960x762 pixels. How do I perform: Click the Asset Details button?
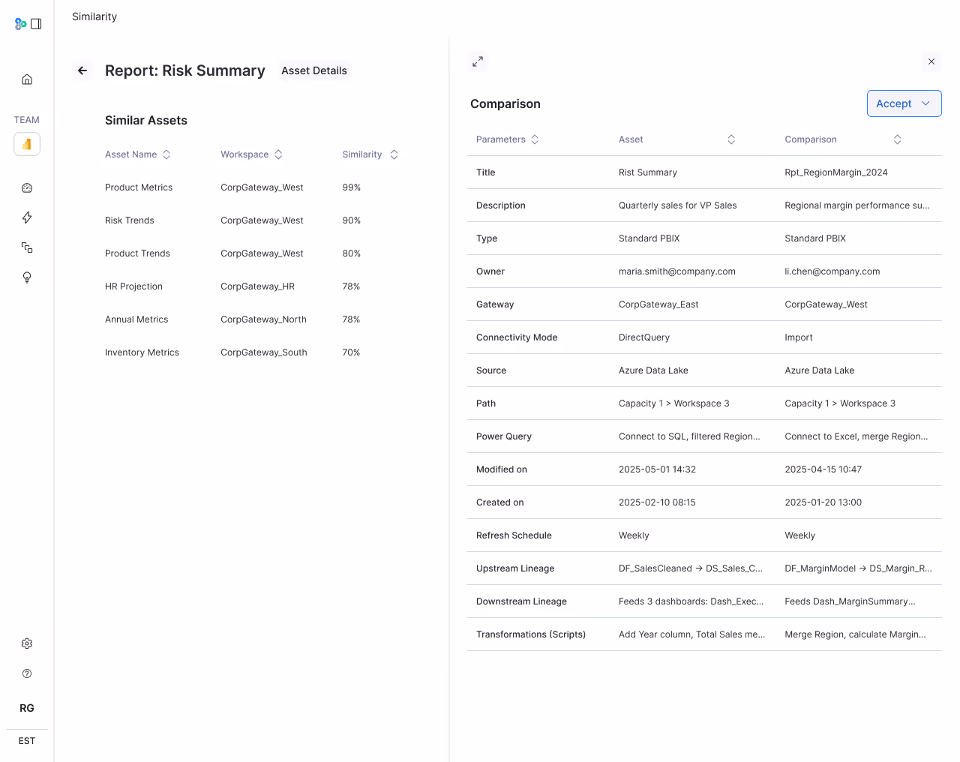point(314,70)
